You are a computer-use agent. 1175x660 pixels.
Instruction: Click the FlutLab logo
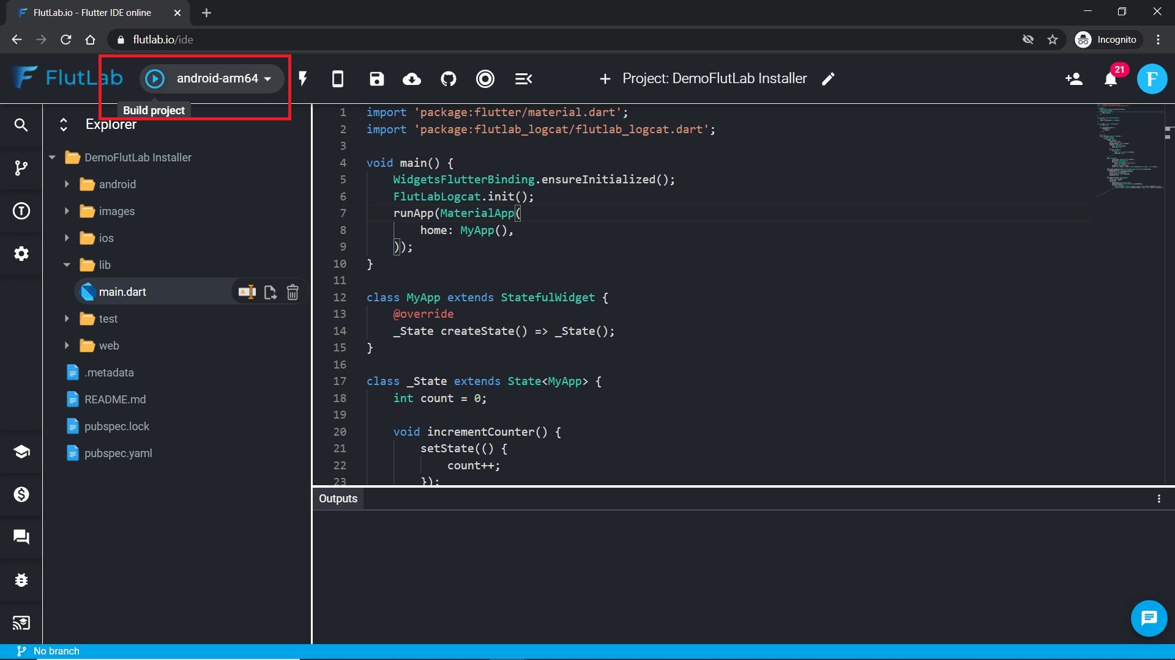click(67, 78)
